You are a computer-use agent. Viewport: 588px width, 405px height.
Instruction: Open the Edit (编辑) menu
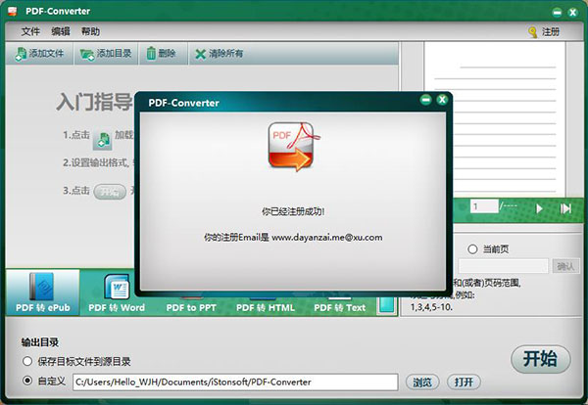(x=60, y=31)
